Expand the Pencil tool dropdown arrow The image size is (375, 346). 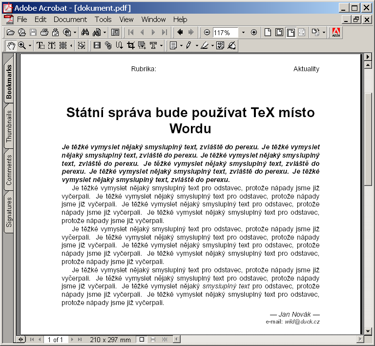coord(197,46)
